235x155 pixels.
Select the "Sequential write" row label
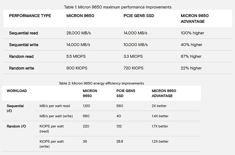(24, 45)
